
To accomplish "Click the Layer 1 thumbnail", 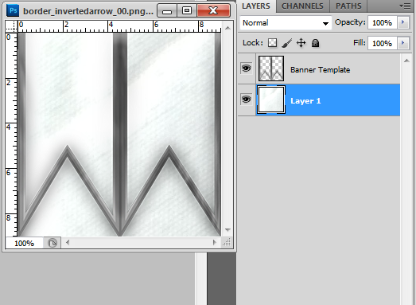I will [271, 100].
